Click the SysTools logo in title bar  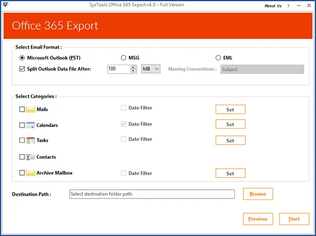tap(5, 4)
